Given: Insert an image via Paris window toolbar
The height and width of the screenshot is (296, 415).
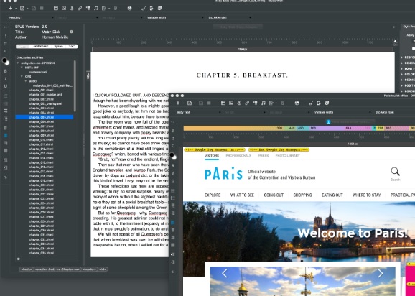Looking at the screenshot, I should pos(231,103).
